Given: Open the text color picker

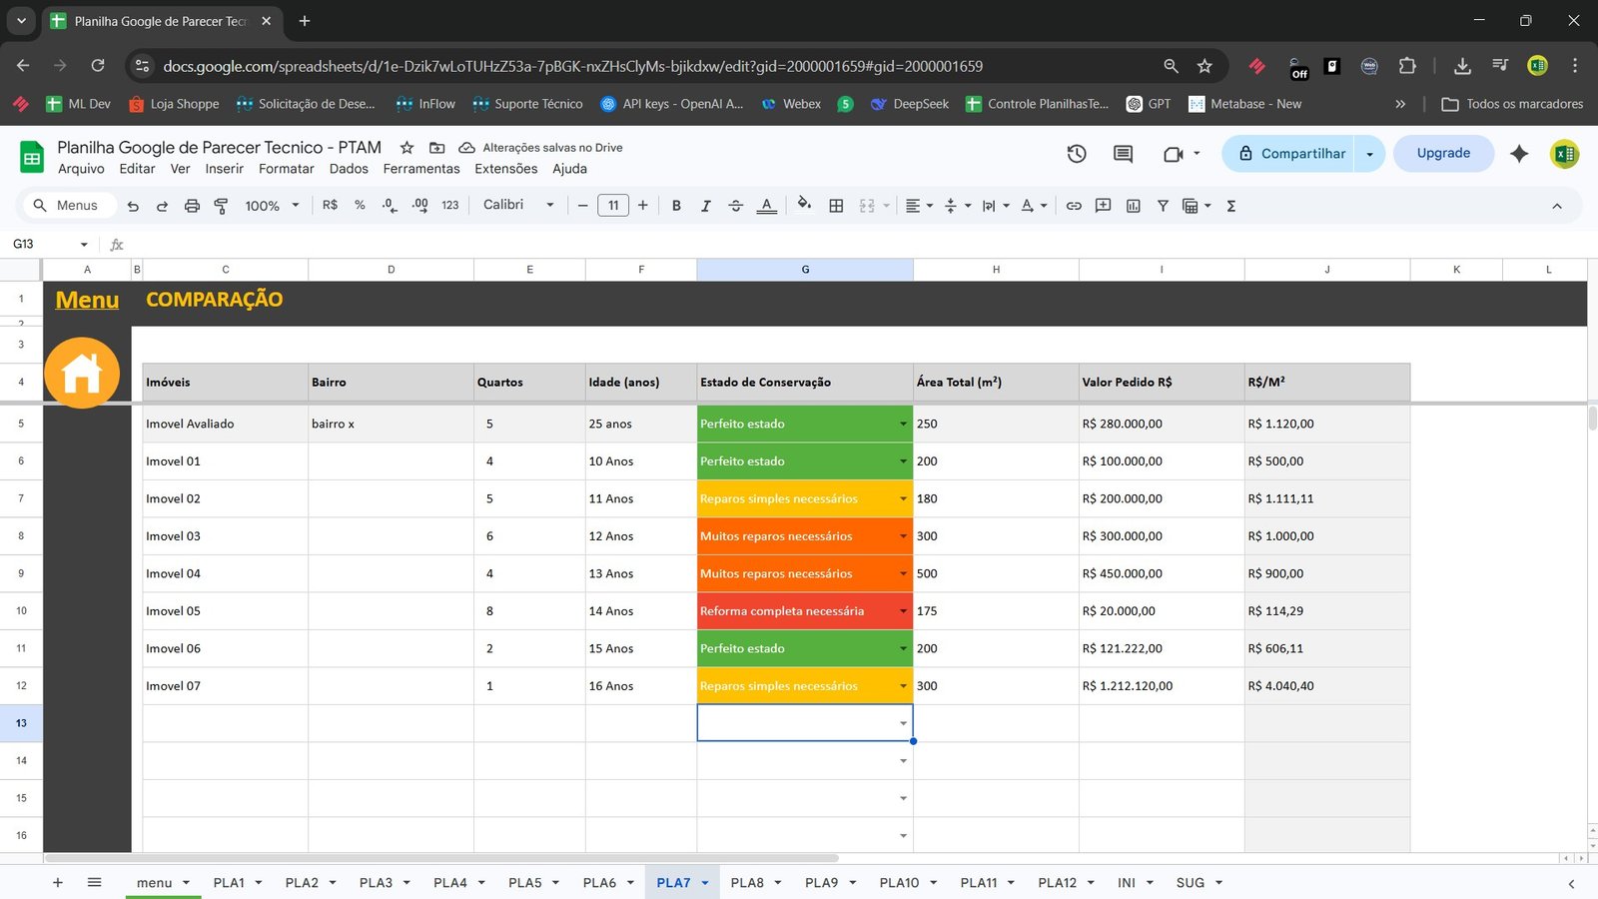Looking at the screenshot, I should point(766,206).
